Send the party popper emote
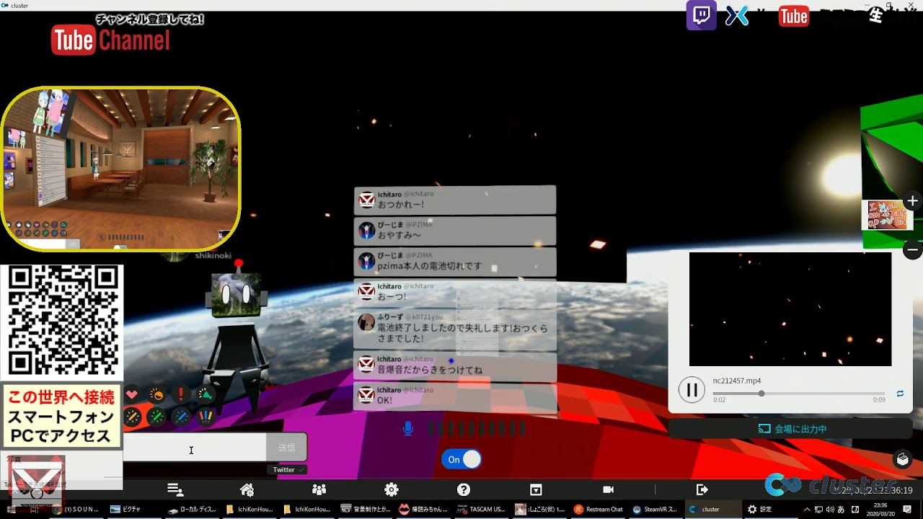The image size is (923, 519). point(206,394)
